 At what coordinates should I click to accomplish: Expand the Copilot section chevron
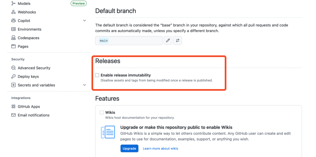(85, 21)
